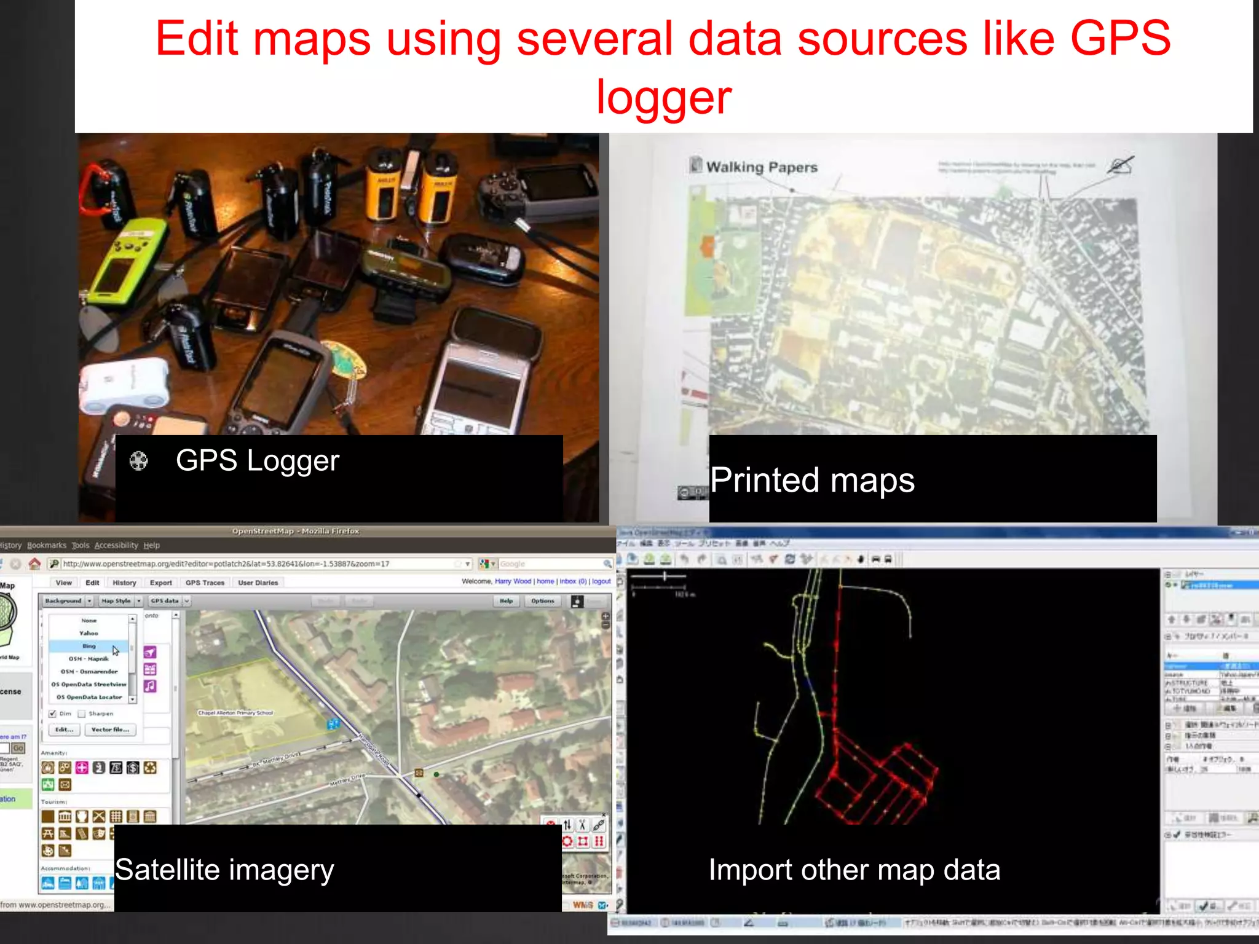1259x944 pixels.
Task: Click background list scrollbar down arrow
Action: (x=132, y=699)
